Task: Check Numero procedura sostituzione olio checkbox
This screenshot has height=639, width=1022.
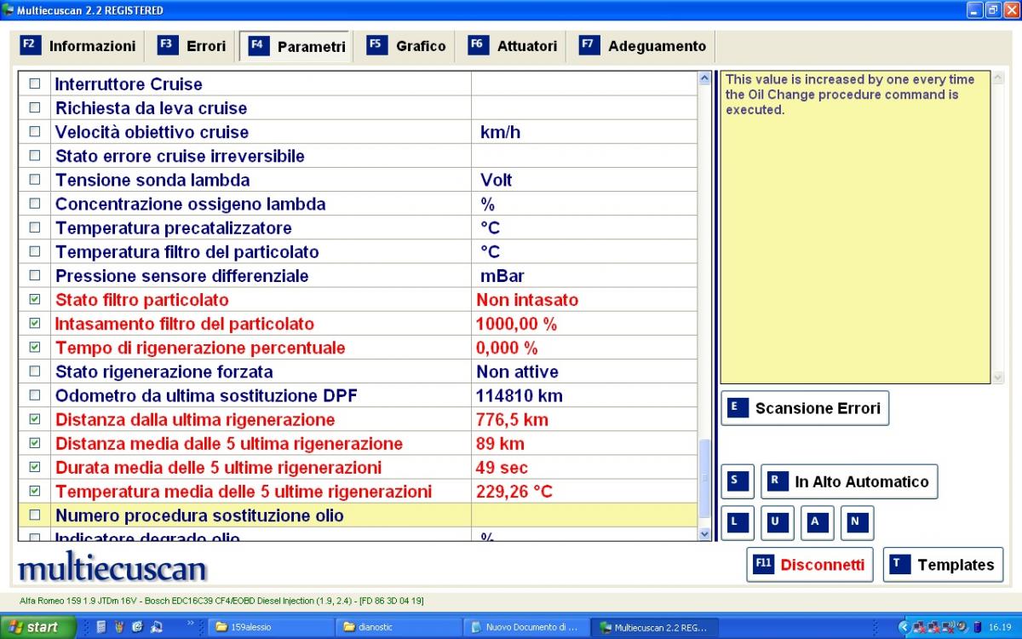Action: (35, 515)
